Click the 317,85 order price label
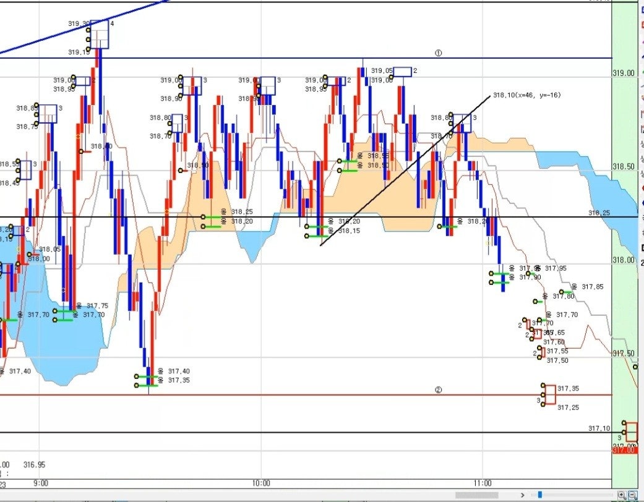Viewport: 644px width, 502px height. coord(593,287)
